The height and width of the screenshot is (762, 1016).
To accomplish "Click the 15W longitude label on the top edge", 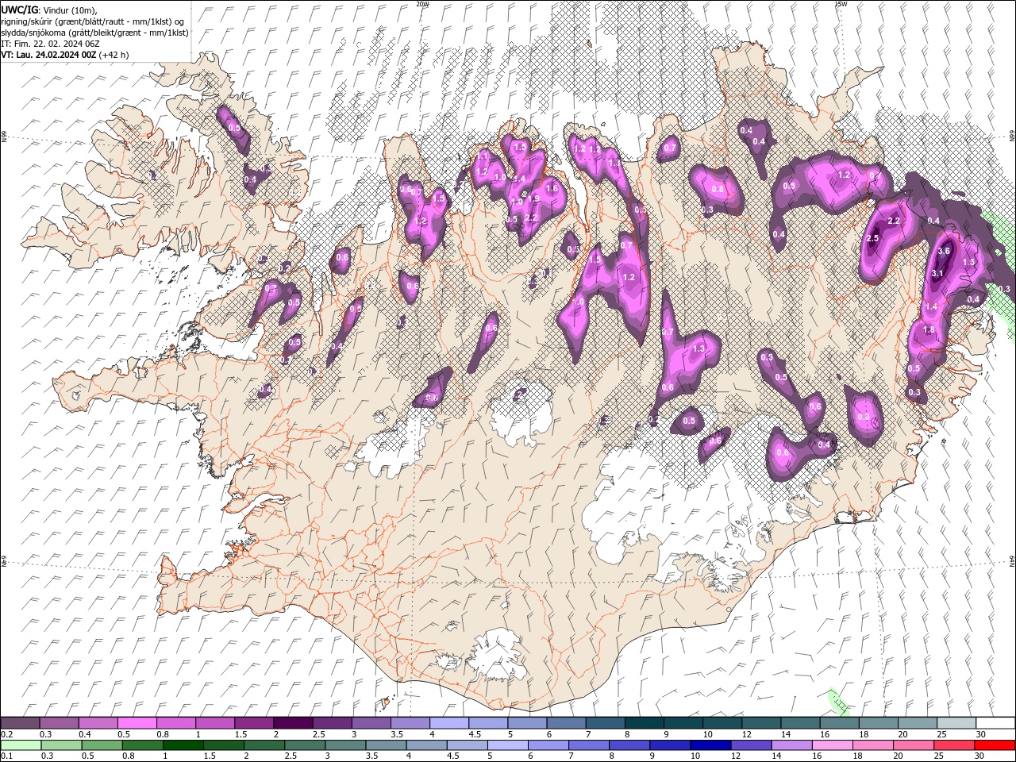I will (841, 4).
